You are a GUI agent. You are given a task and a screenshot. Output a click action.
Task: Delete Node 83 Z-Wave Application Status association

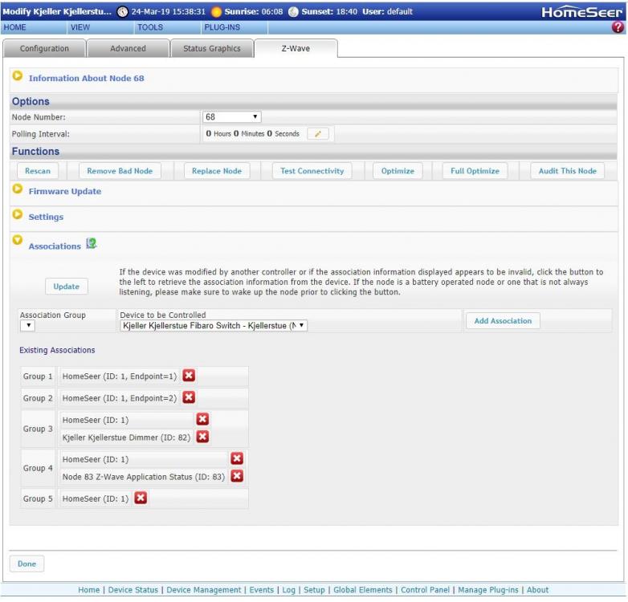237,476
